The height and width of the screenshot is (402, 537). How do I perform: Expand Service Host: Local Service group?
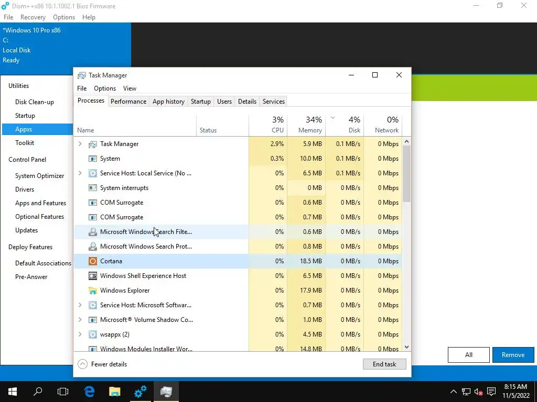coord(80,173)
